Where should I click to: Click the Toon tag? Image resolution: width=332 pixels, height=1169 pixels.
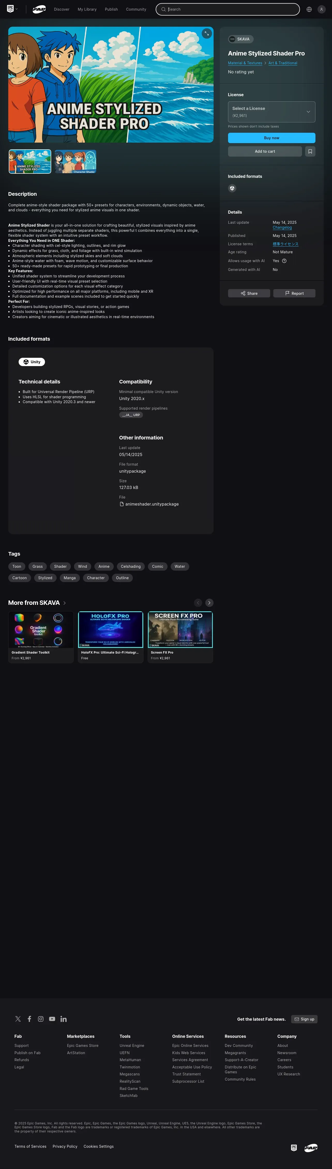pyautogui.click(x=17, y=566)
